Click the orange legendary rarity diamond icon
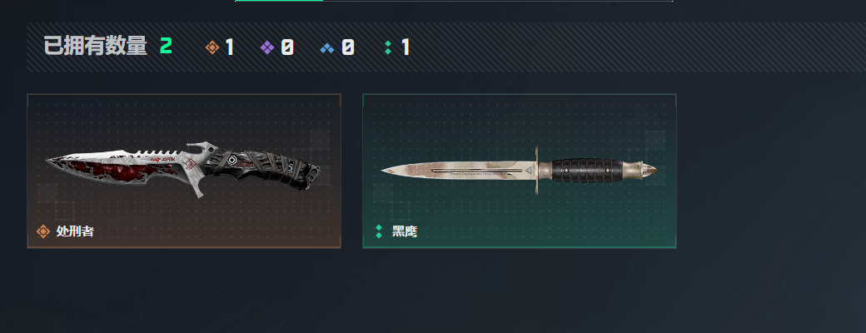This screenshot has width=866, height=333. [x=212, y=47]
